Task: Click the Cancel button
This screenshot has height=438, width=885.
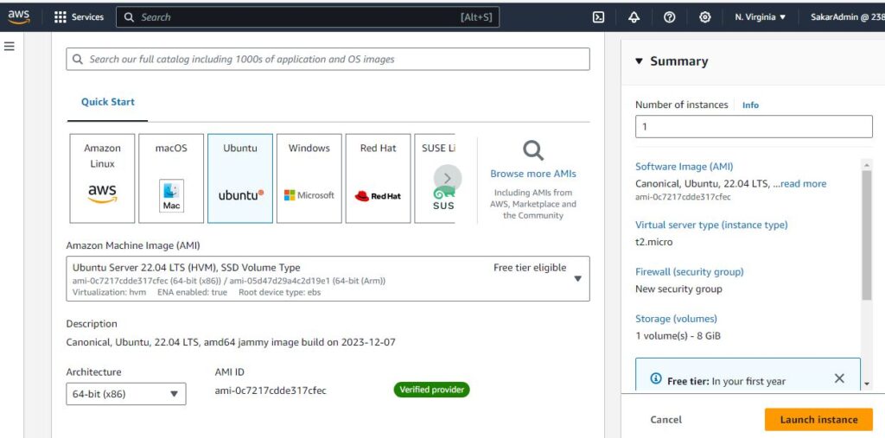Action: pyautogui.click(x=666, y=419)
